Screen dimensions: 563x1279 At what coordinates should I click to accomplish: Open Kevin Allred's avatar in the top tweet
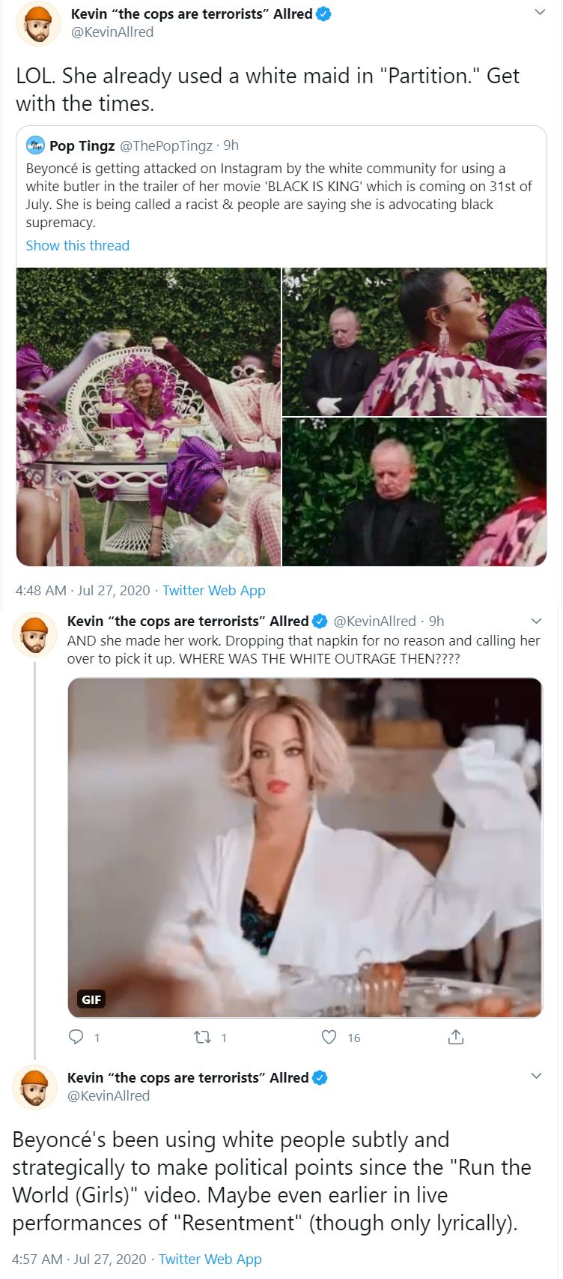38,23
